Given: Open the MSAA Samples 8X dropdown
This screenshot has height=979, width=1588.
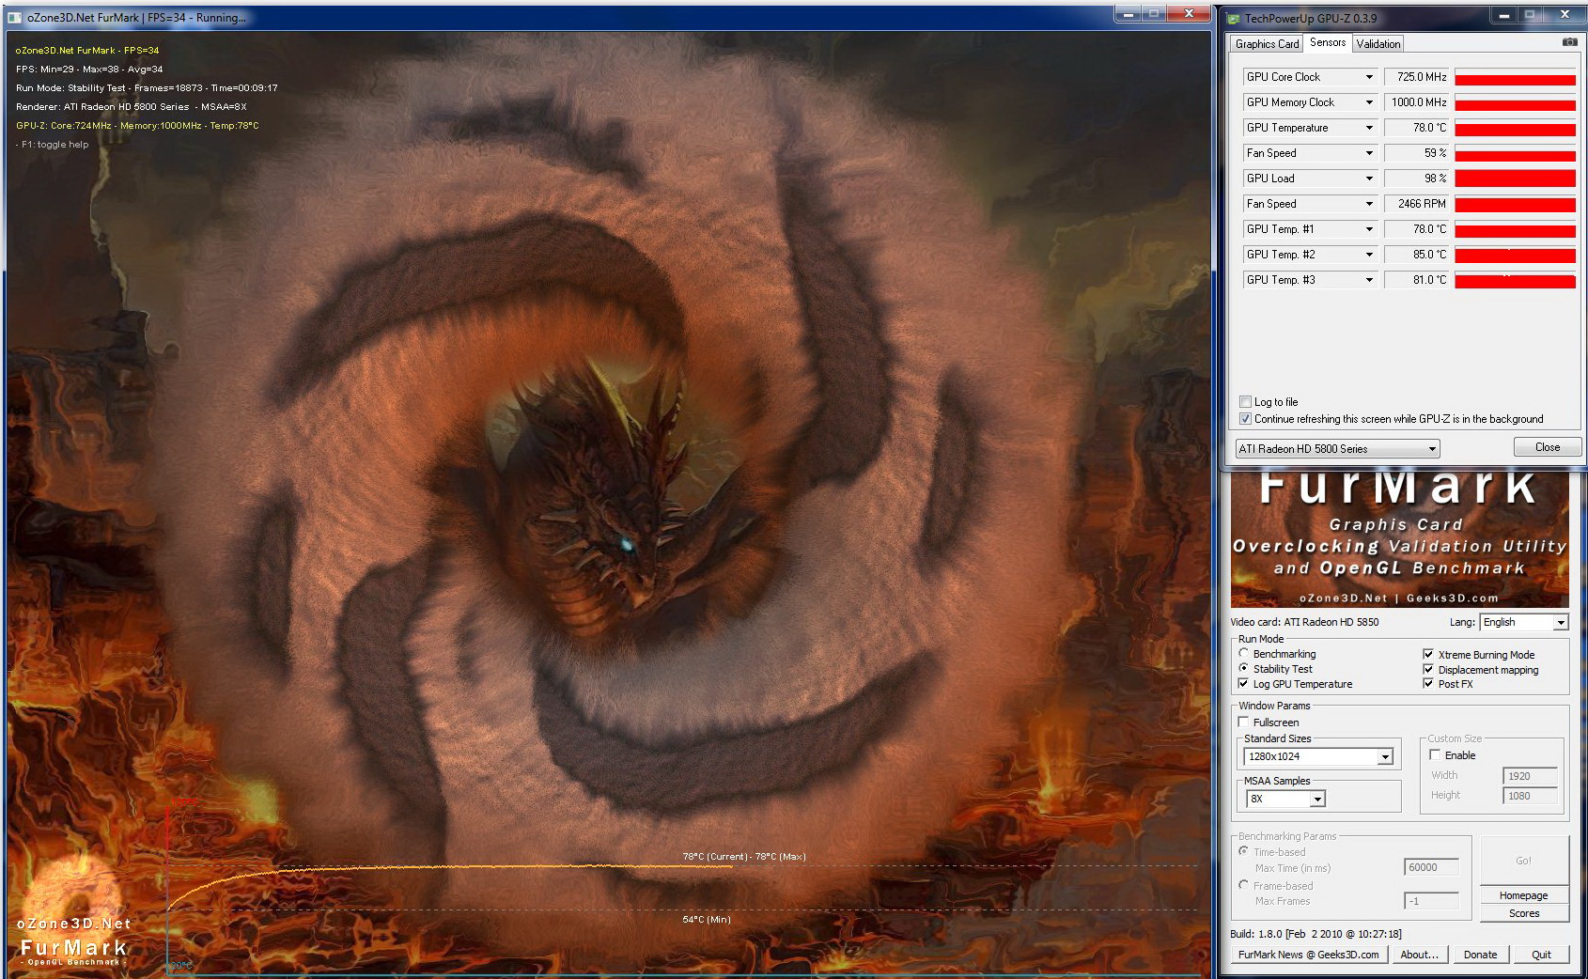Looking at the screenshot, I should click(1285, 799).
